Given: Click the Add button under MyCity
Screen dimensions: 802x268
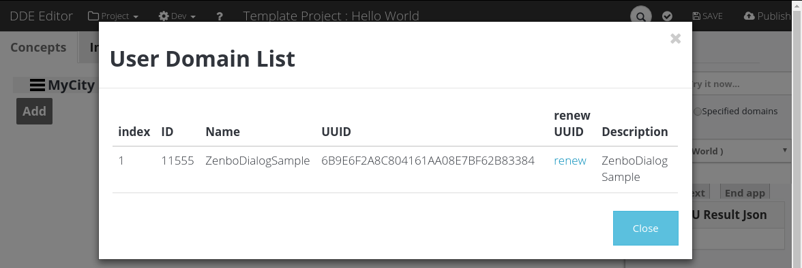Looking at the screenshot, I should 34,112.
